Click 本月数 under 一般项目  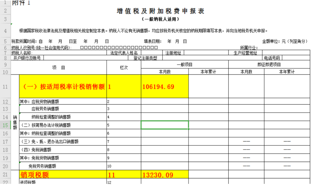pyautogui.click(x=165, y=72)
